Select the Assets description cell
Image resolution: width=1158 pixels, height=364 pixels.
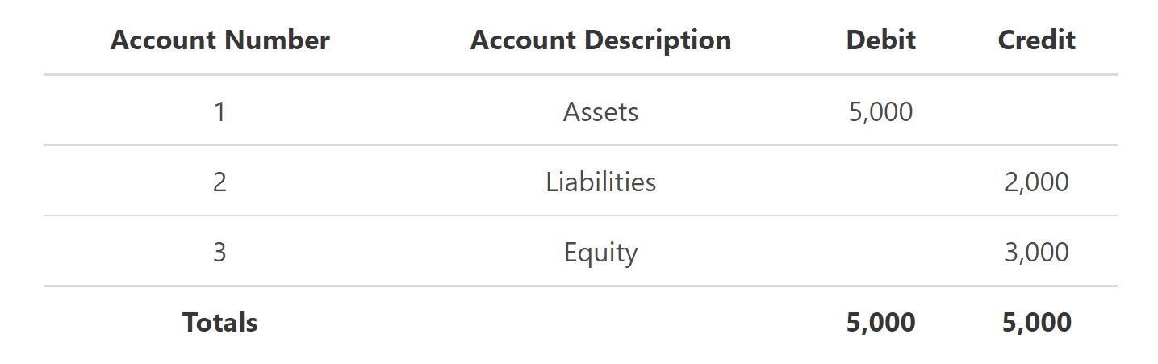(x=600, y=111)
